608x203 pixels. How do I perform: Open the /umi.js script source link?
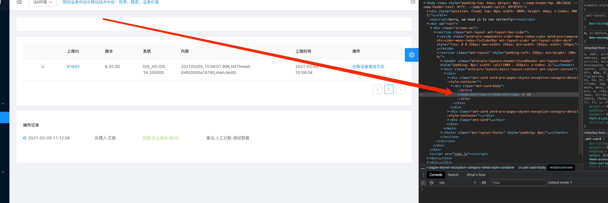point(461,154)
